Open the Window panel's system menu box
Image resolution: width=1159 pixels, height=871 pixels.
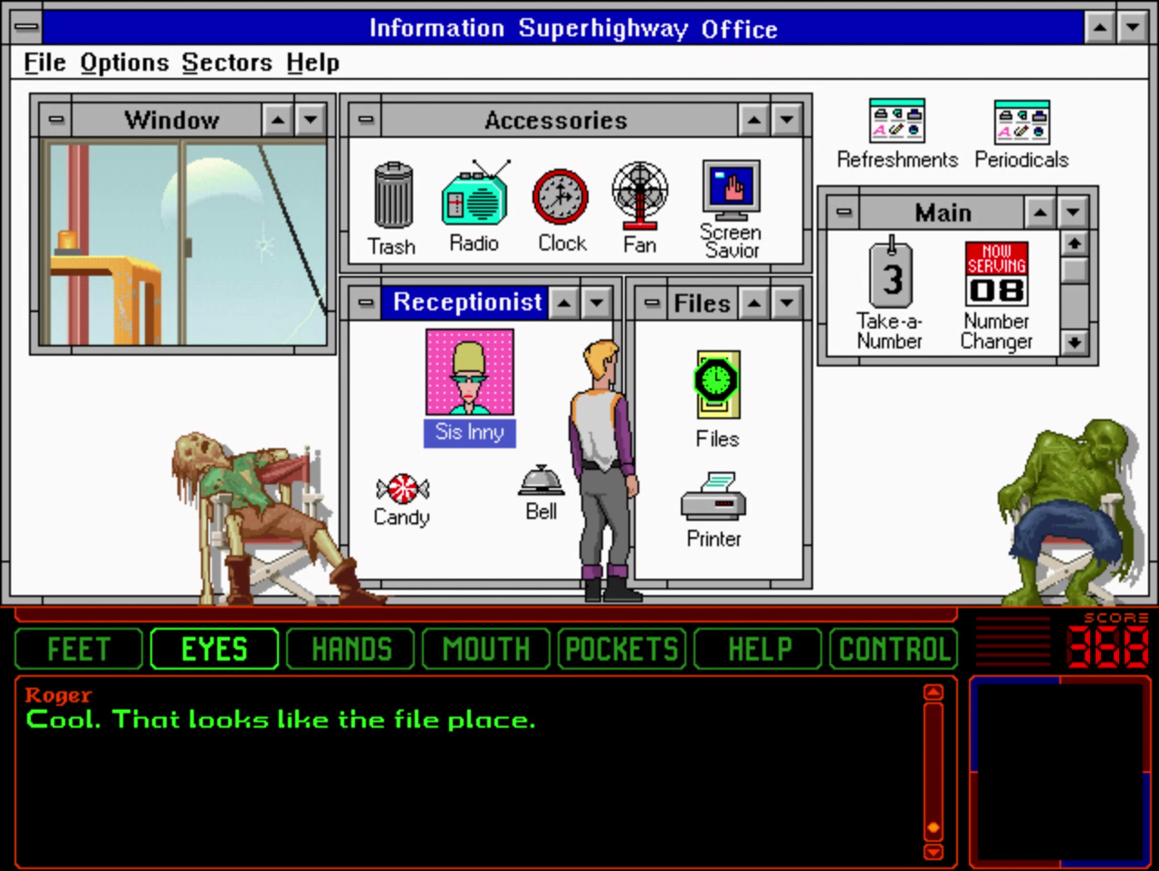click(56, 120)
